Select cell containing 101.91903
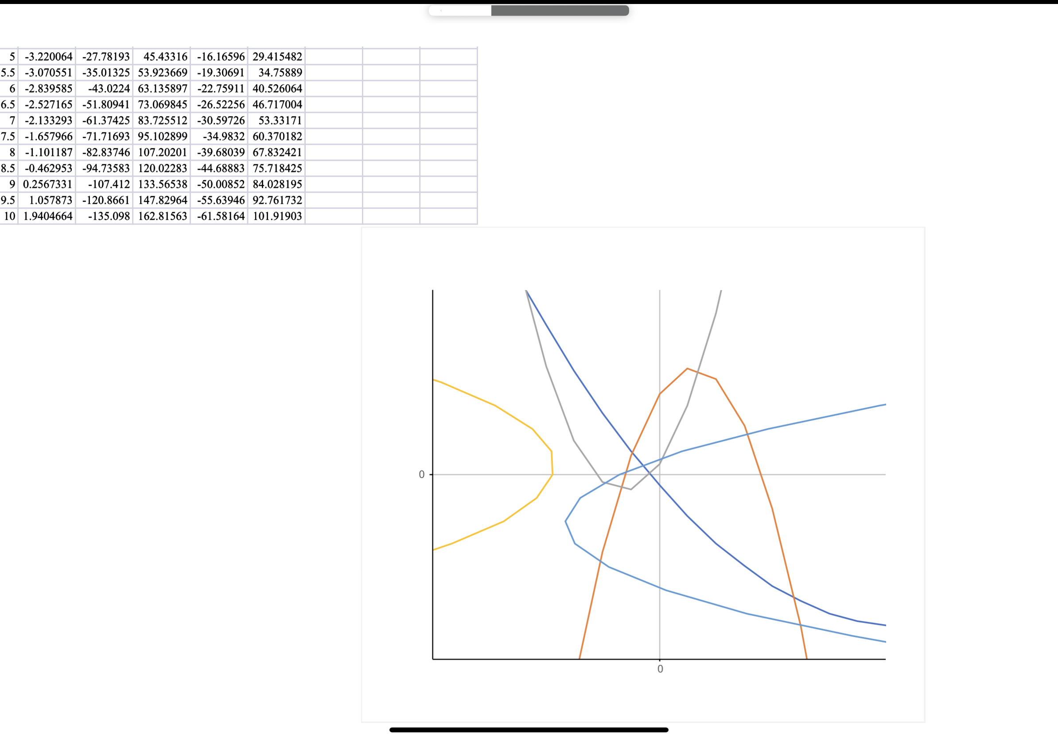This screenshot has height=739, width=1058. (276, 216)
